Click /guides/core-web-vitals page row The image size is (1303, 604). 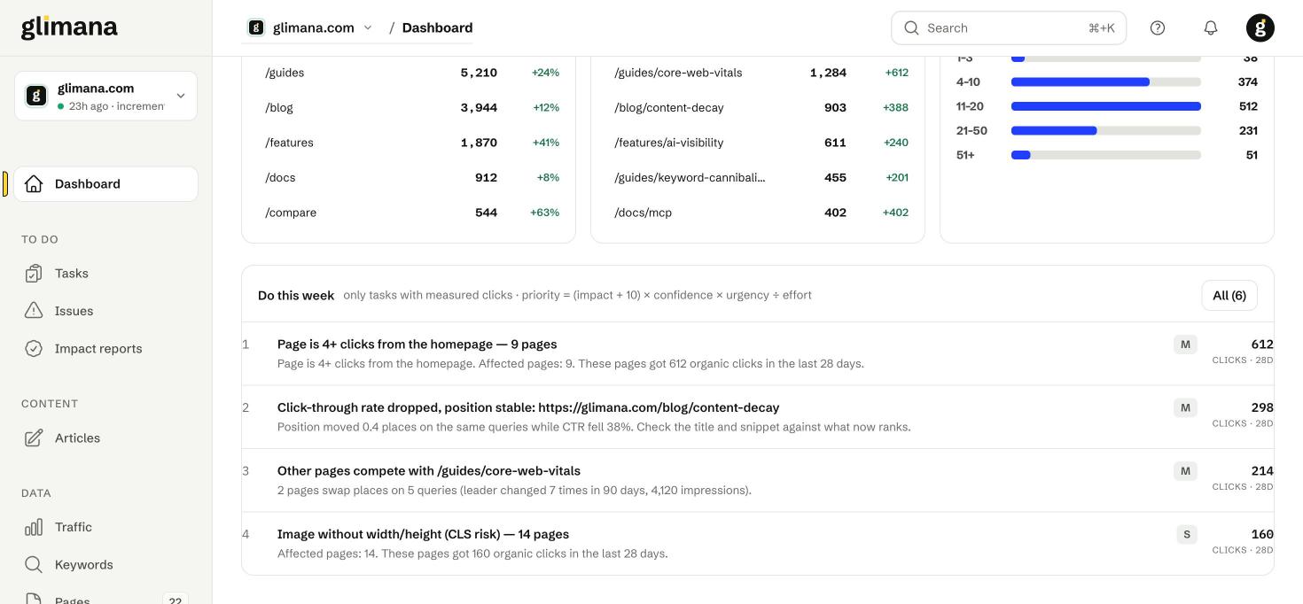coord(758,73)
